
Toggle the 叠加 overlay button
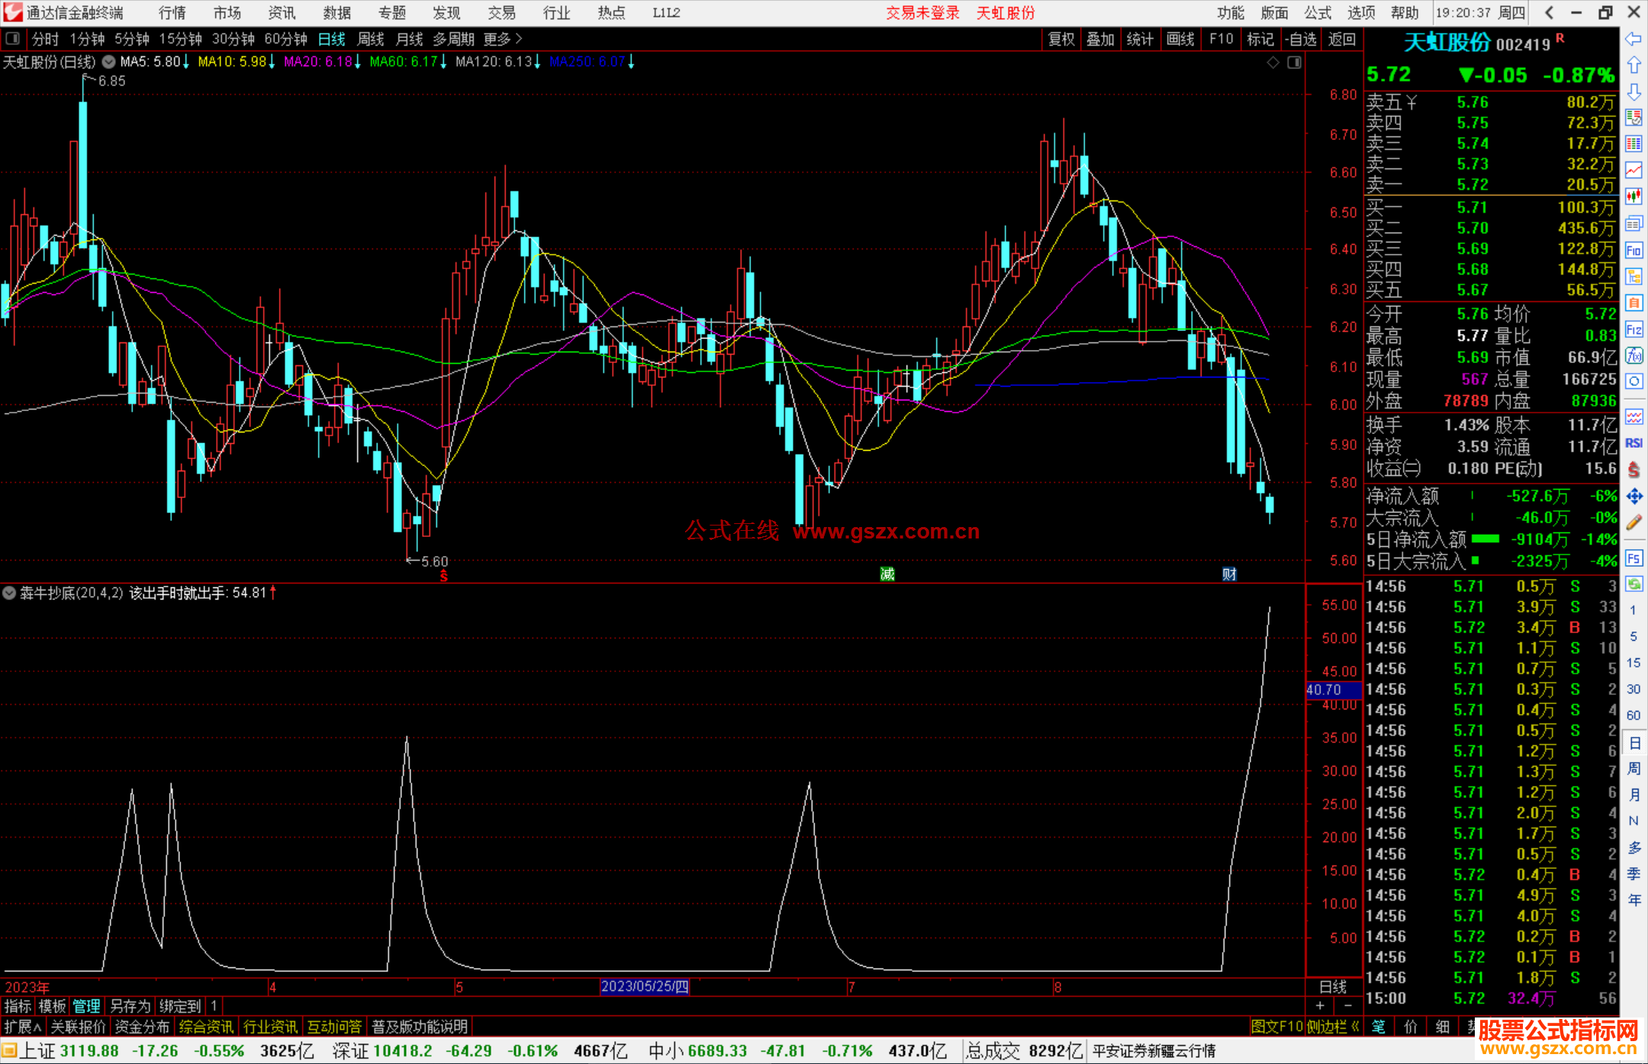click(x=1100, y=39)
